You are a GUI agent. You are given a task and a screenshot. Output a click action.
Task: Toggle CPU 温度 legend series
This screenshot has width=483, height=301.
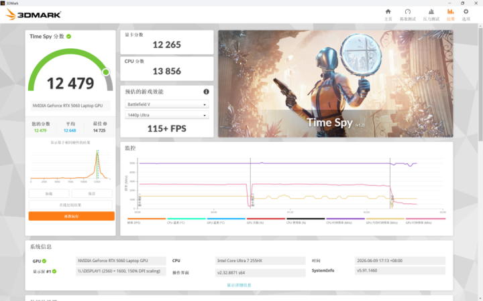pos(186,221)
